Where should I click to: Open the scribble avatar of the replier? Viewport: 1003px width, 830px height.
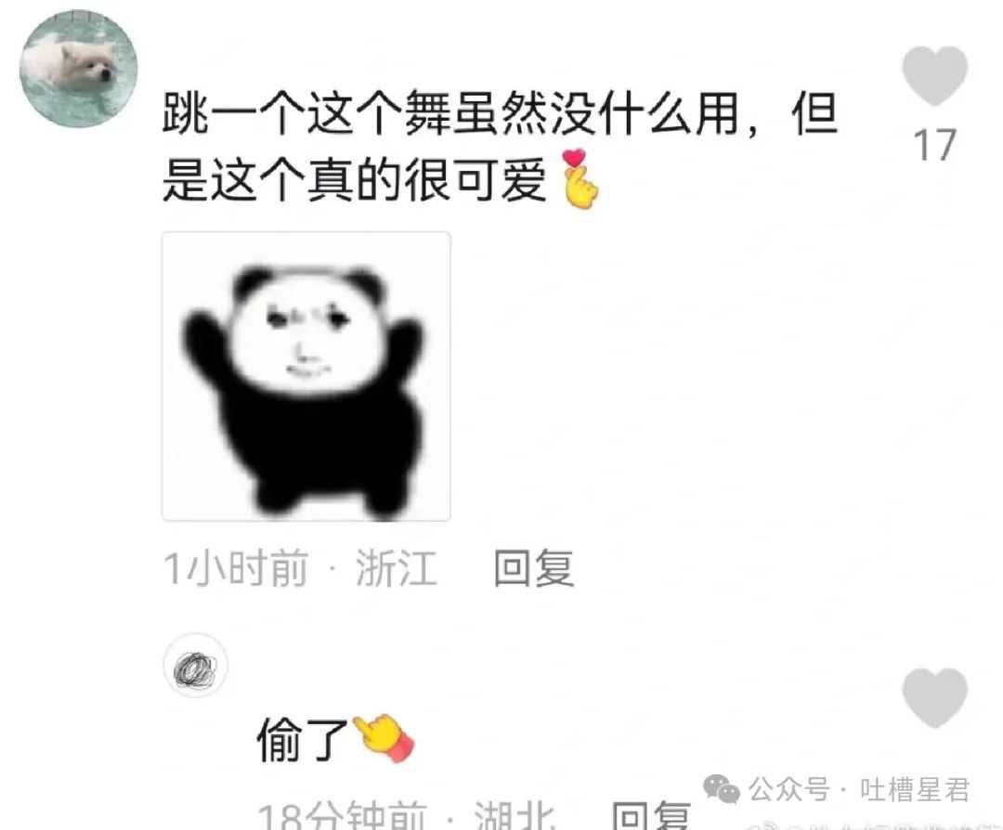(x=196, y=665)
